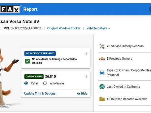This screenshot has width=151, height=113.
Task: Click No Accidents or Damage Reported text
Action: click(54, 61)
